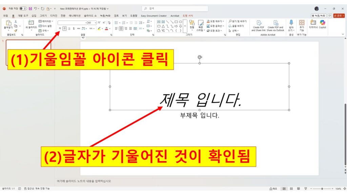Open the Section (구역) dropdown
Viewport: 347px width, 195px height.
click(44, 30)
